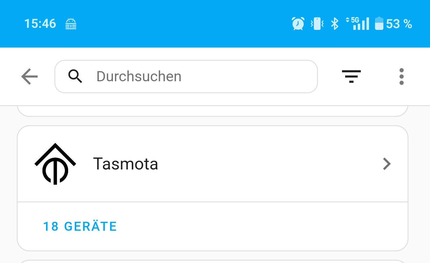Open the 18 GERÄTE devices link
The height and width of the screenshot is (263, 430).
tap(80, 227)
